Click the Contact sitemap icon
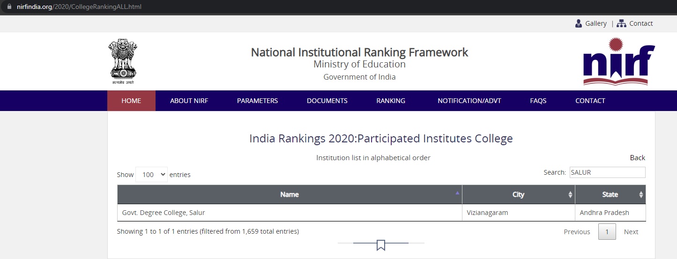677x259 pixels. coord(621,23)
